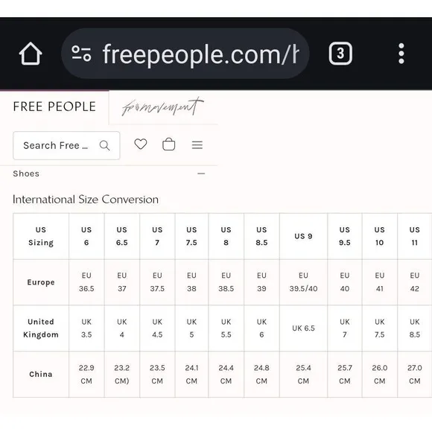Image resolution: width=432 pixels, height=432 pixels.
Task: Click the International Size Conversion heading
Action: click(86, 200)
